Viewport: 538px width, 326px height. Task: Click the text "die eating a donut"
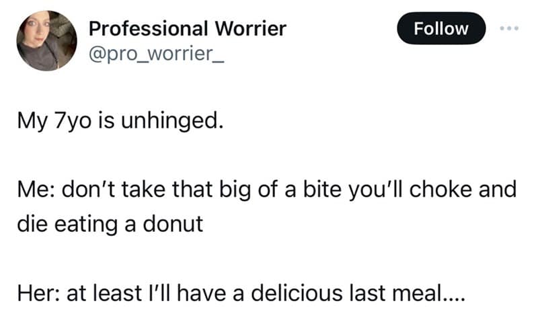[110, 223]
